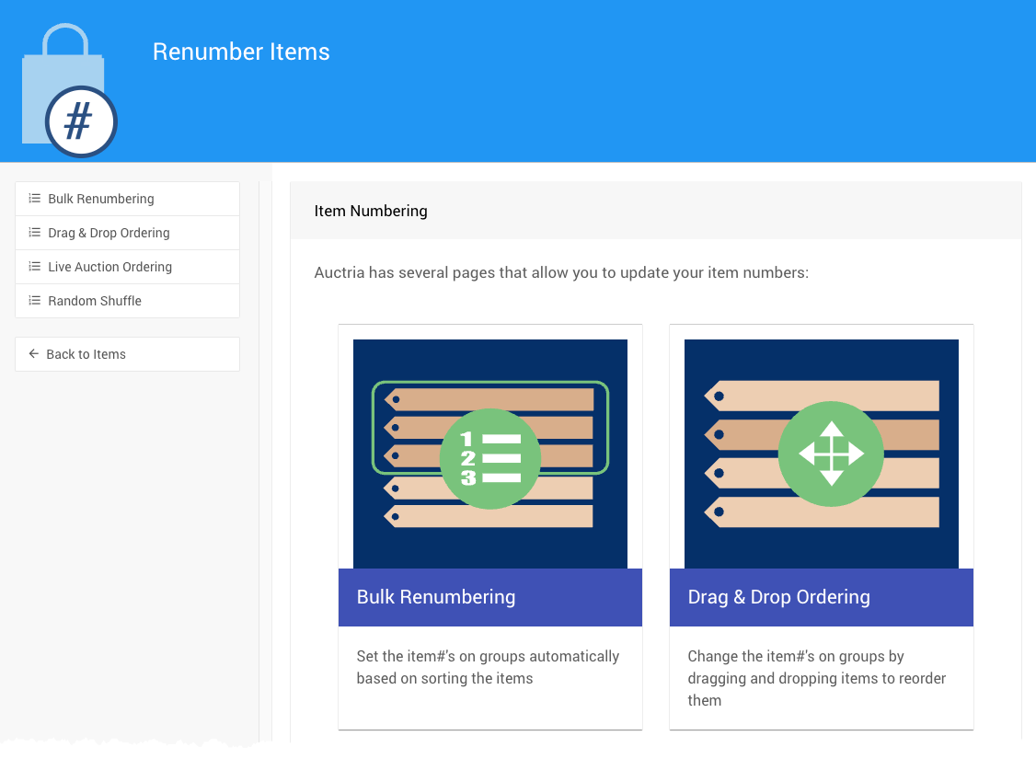Click the Item Numbering panel header
Image resolution: width=1036 pixels, height=770 pixels.
click(371, 211)
